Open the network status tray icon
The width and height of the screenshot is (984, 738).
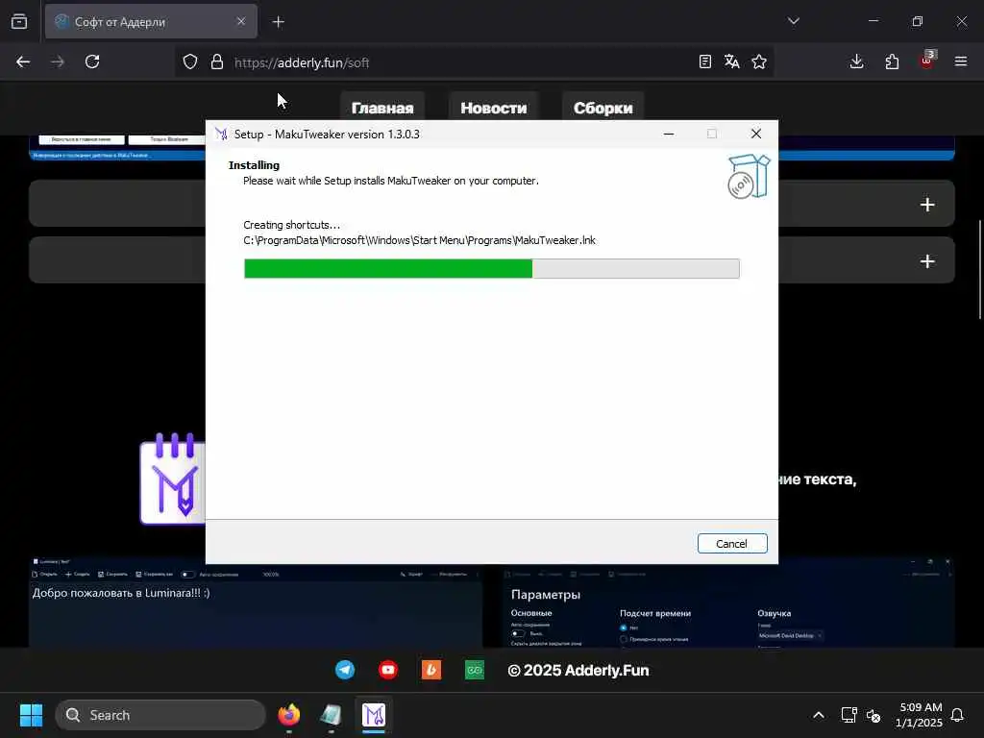click(x=849, y=715)
